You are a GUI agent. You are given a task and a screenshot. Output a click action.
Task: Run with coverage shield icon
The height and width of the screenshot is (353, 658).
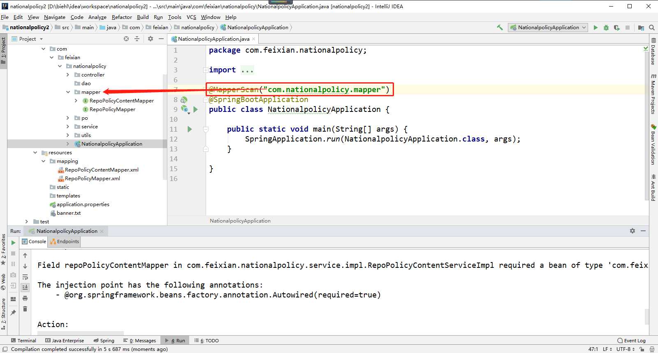pyautogui.click(x=616, y=28)
